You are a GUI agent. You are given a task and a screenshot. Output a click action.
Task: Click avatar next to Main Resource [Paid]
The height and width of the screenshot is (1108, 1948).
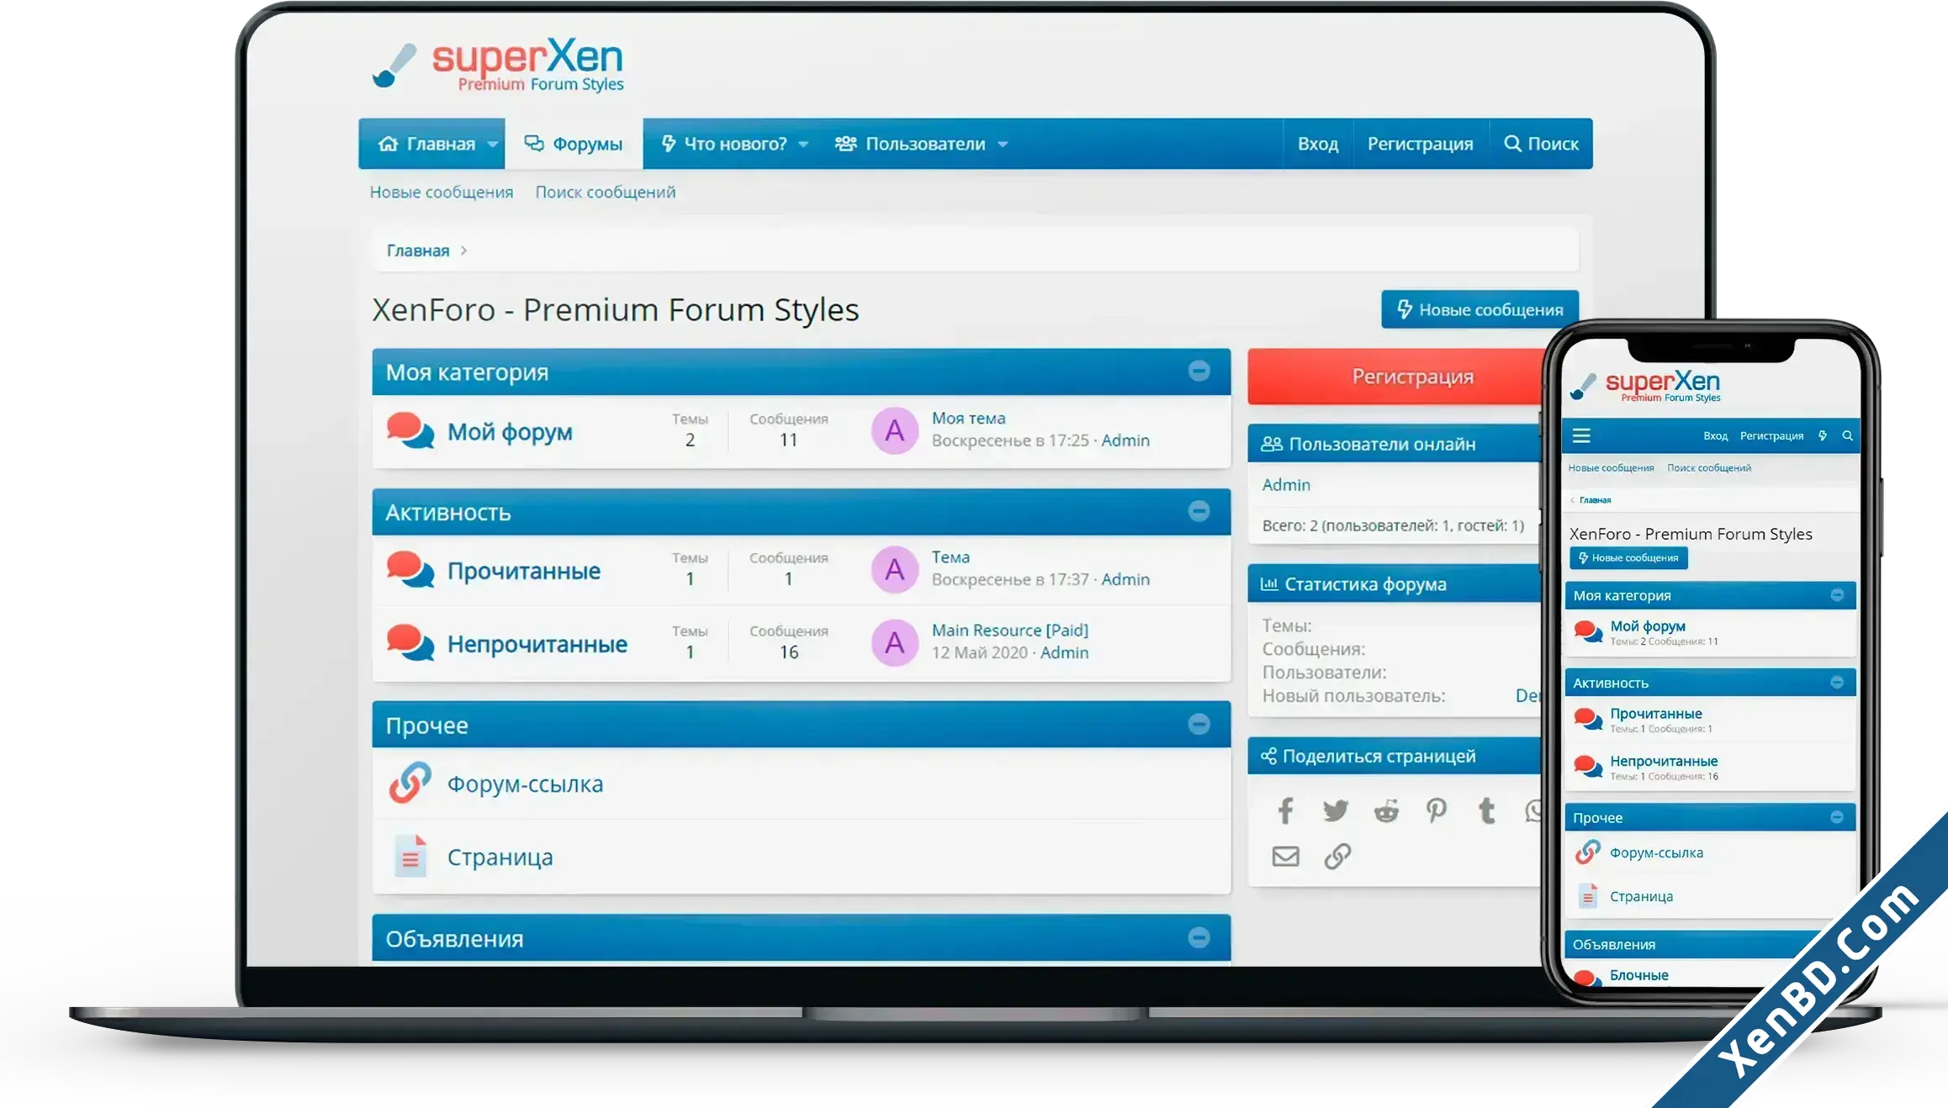pos(895,643)
